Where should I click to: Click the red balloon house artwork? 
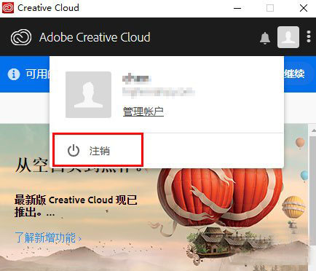pos(220,213)
